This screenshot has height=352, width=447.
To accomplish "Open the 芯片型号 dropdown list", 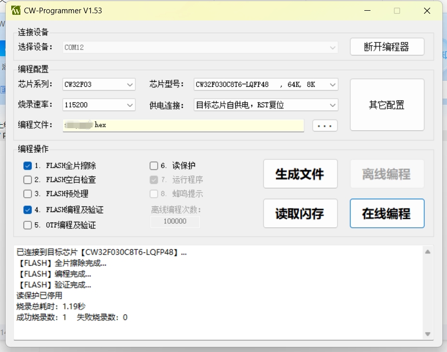I will coord(266,84).
